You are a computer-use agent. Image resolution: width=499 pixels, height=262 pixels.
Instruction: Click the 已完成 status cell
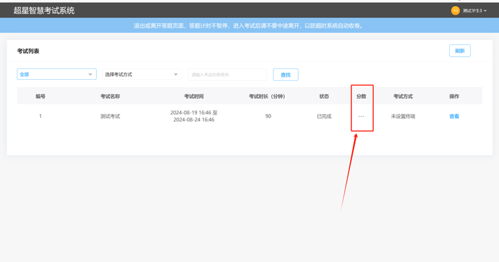point(324,116)
